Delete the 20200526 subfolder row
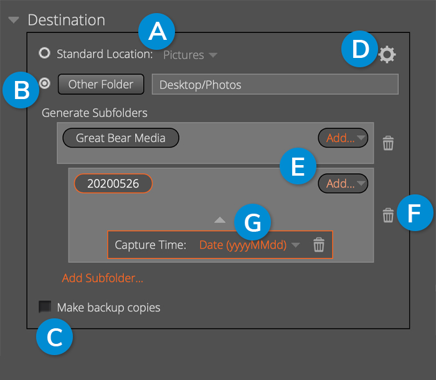This screenshot has height=380, width=436. tap(388, 216)
